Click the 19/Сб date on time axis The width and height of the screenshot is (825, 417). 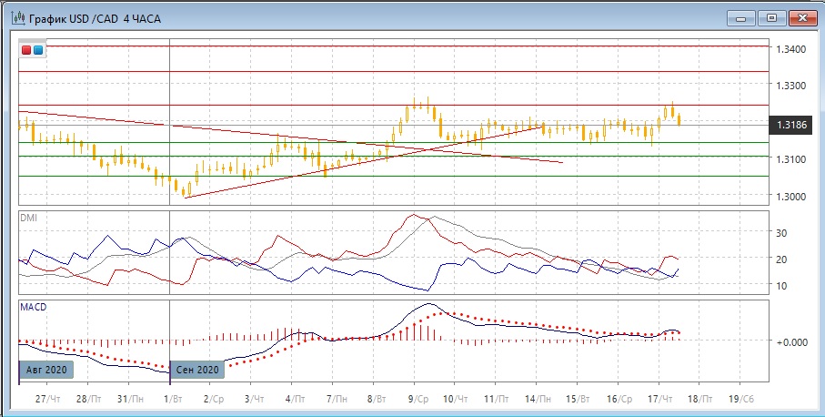(x=741, y=399)
